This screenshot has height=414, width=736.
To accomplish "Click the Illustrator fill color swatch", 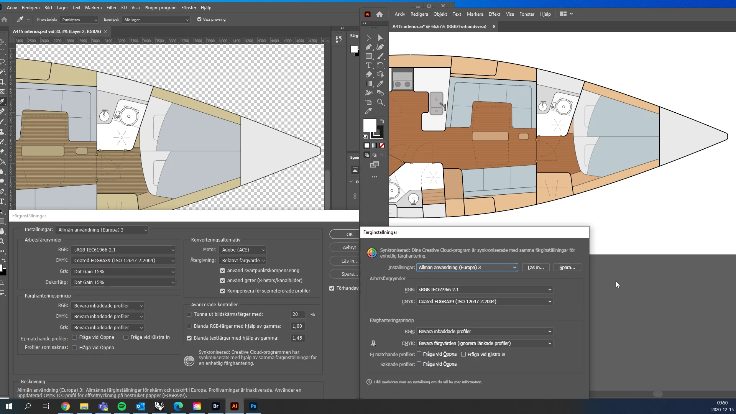I will coord(370,125).
